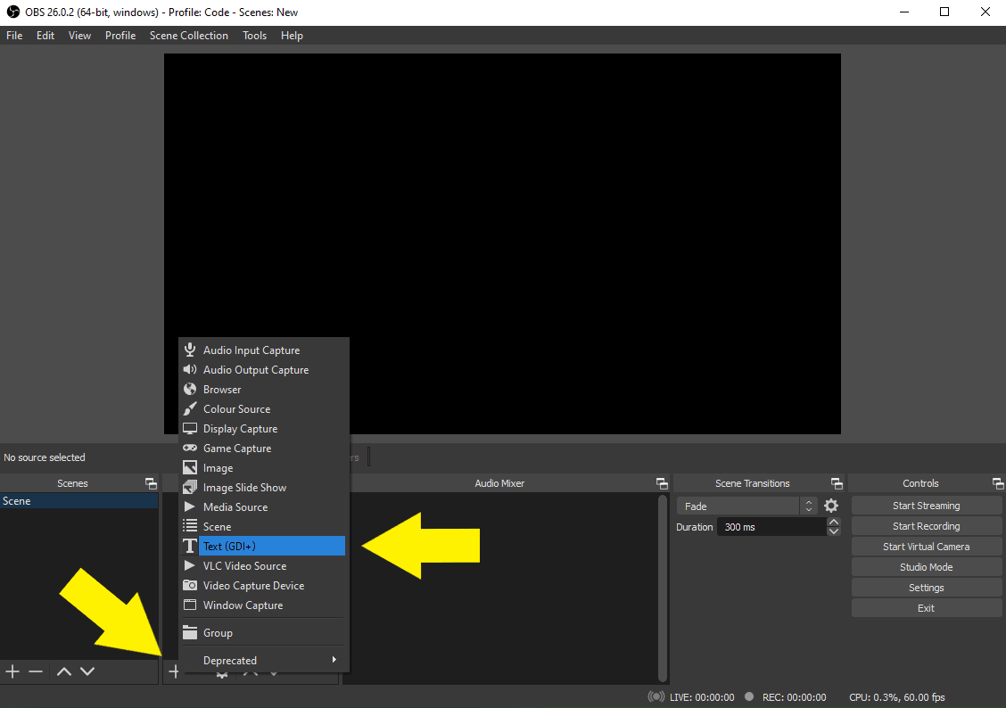This screenshot has height=708, width=1006.
Task: Click the Video Capture Device camera icon
Action: pos(190,585)
